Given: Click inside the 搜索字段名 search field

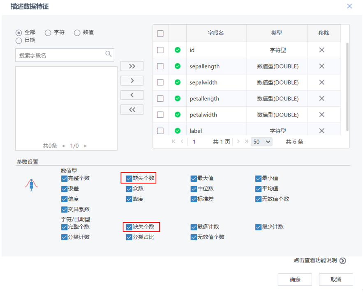Looking at the screenshot, I should click(62, 54).
